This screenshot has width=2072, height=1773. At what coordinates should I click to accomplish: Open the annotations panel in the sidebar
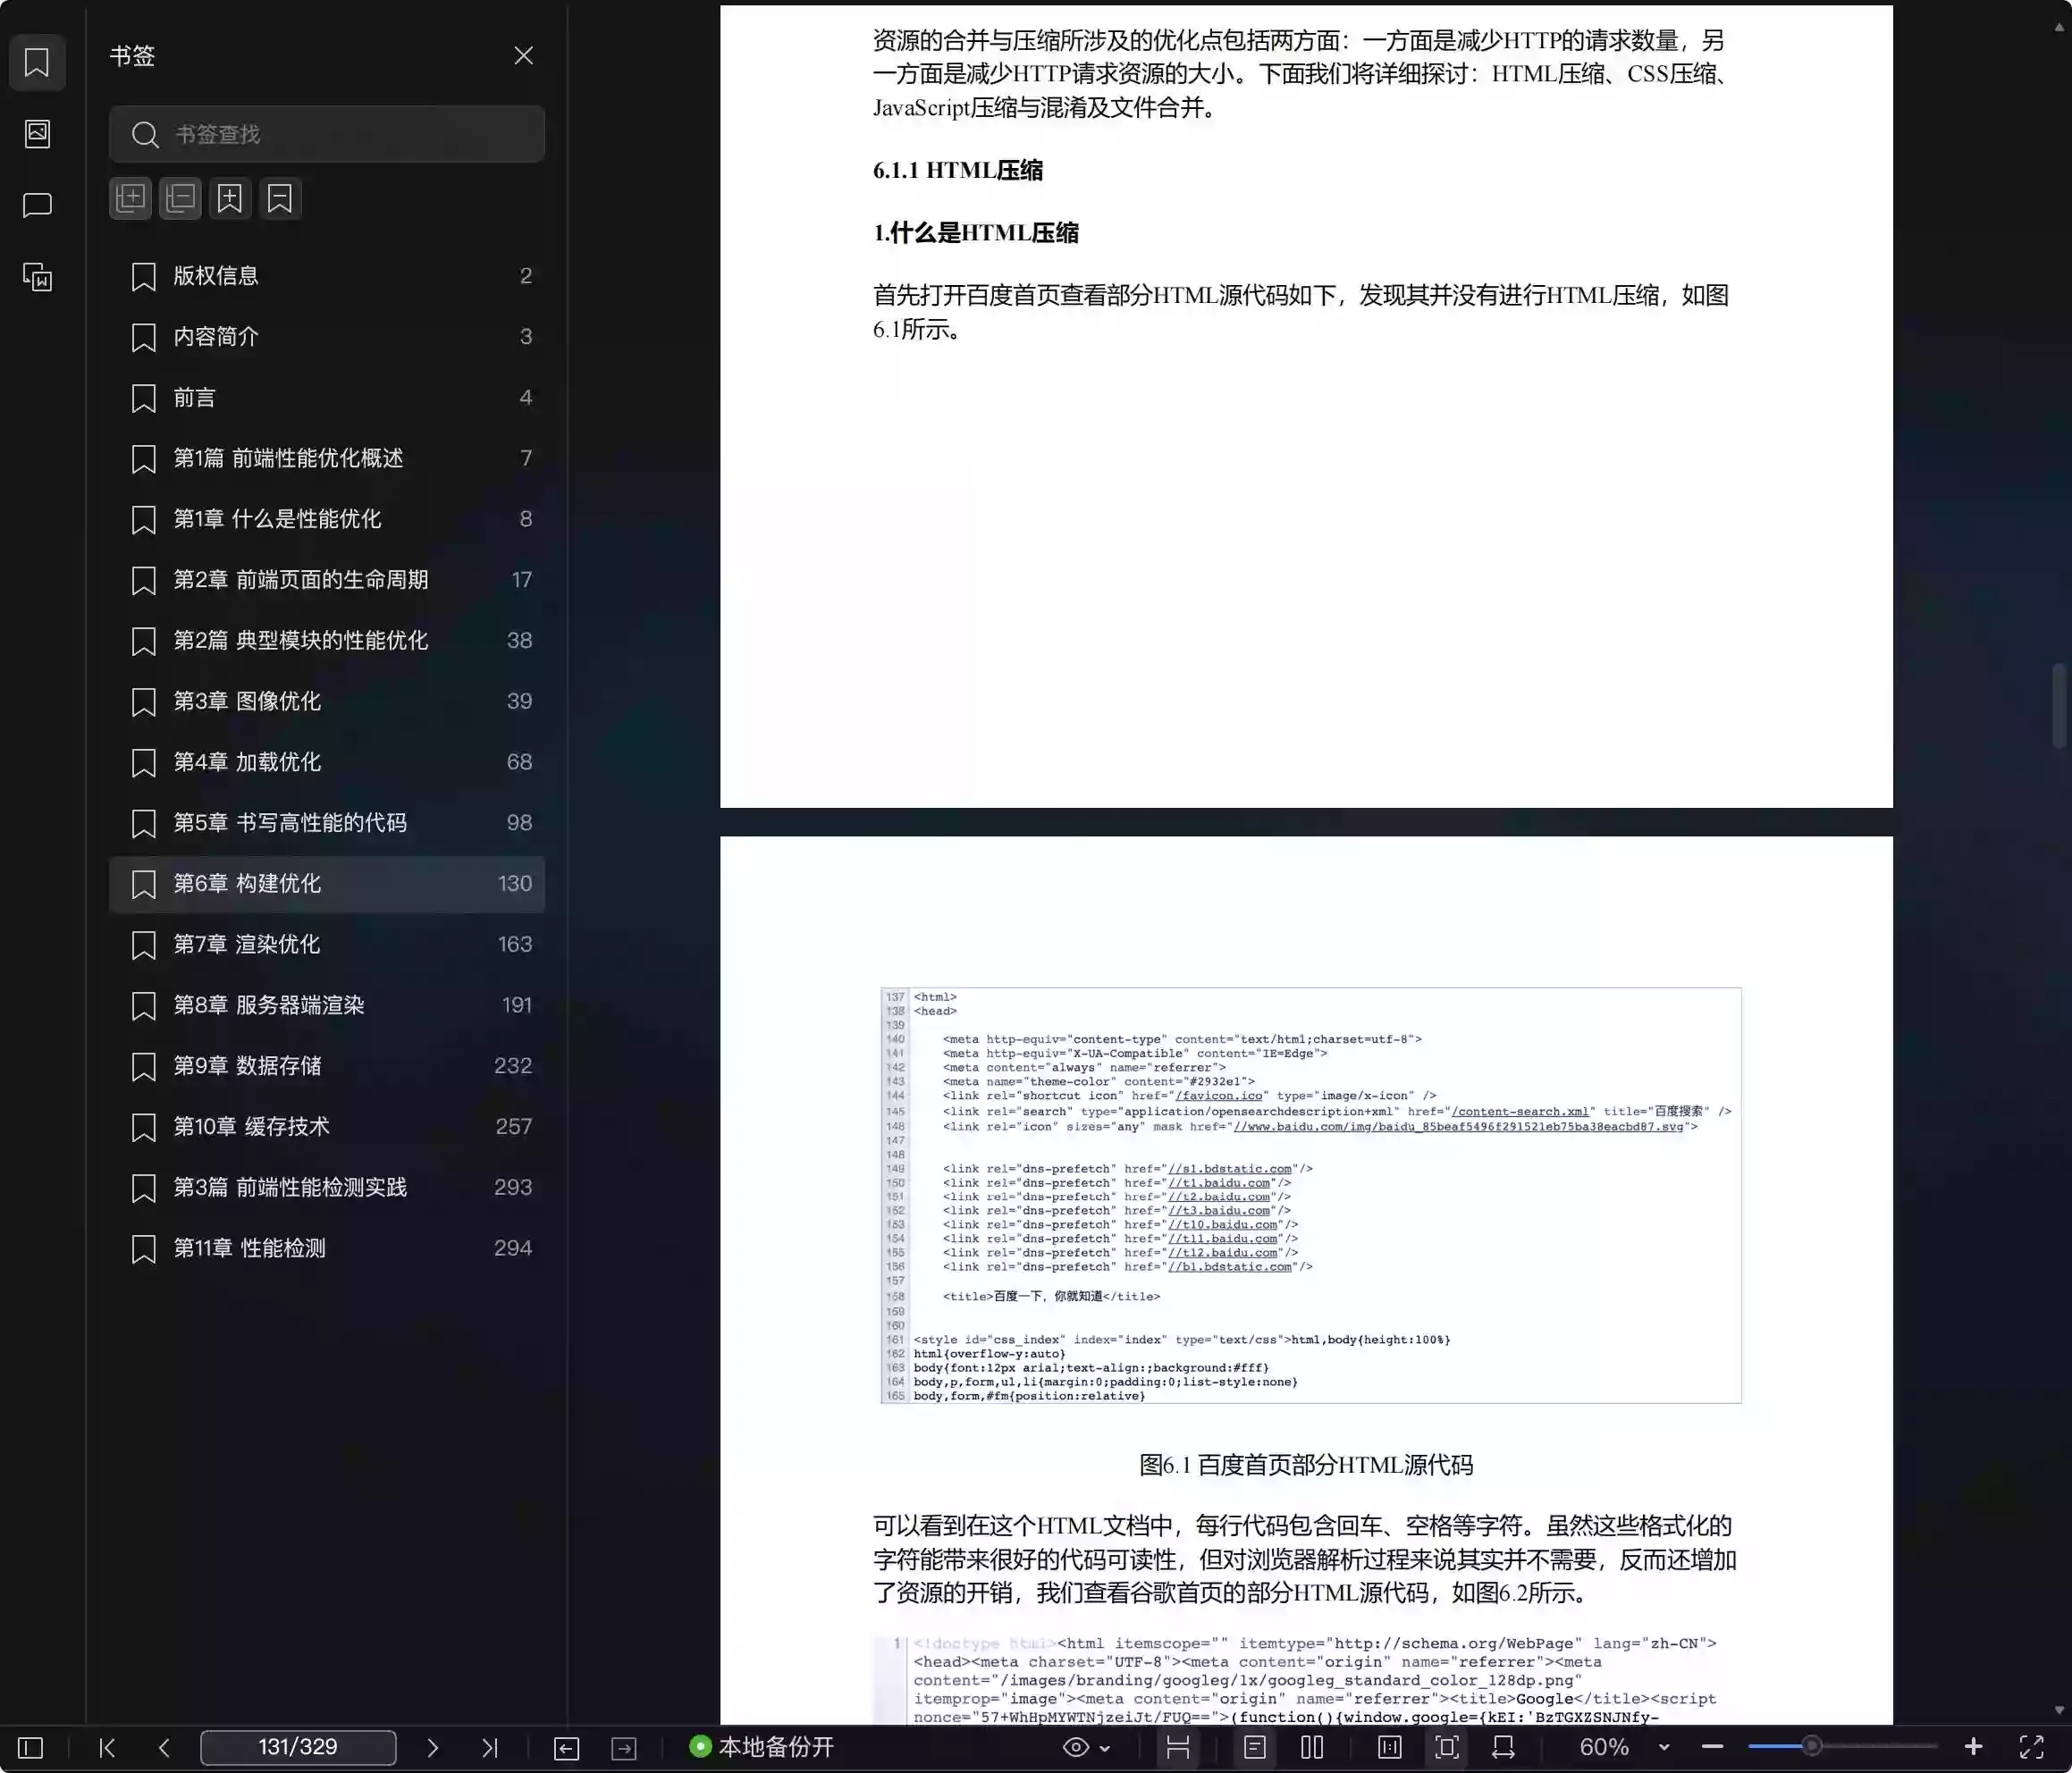pyautogui.click(x=37, y=204)
